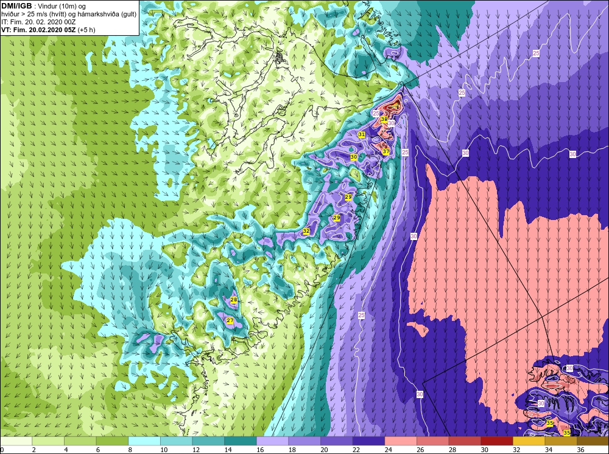Click the 14–16 m/s dark teal legend swatch
Image resolution: width=609 pixels, height=454 pixels.
point(241,441)
